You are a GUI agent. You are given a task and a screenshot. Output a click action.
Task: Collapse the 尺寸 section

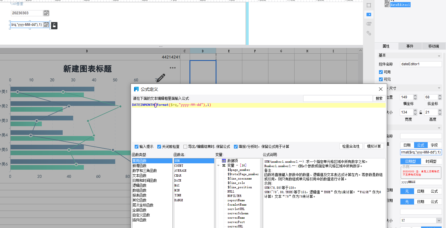439,88
